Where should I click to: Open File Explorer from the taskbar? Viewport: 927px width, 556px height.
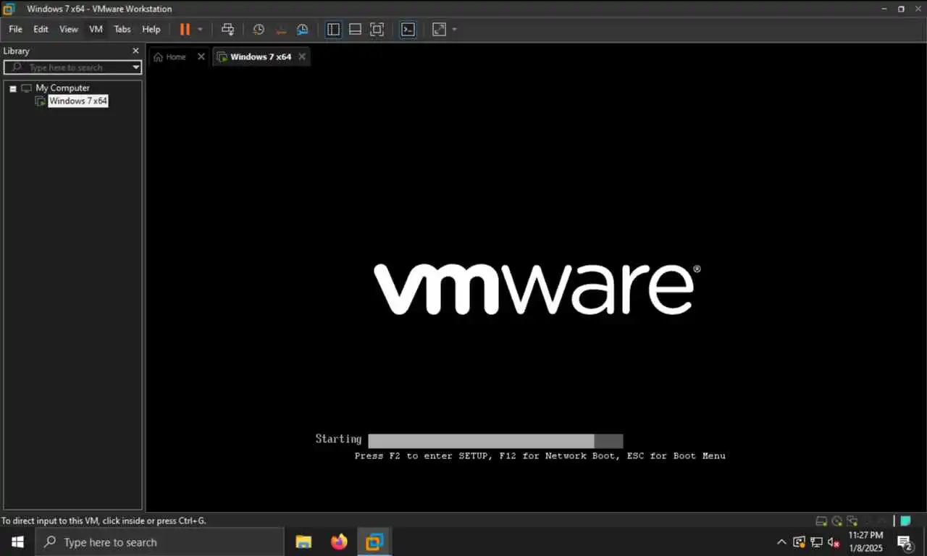(303, 542)
